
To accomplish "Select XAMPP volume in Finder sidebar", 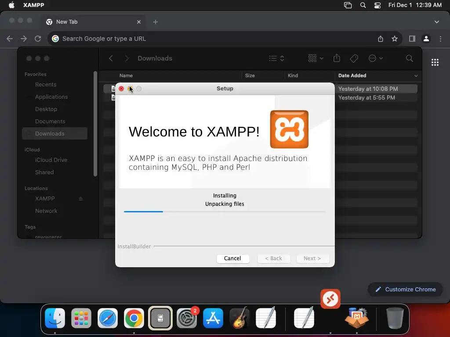I will 45,199.
